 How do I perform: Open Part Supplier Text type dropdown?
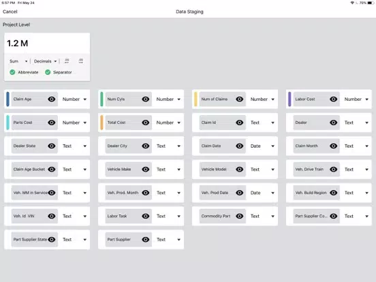(x=168, y=239)
